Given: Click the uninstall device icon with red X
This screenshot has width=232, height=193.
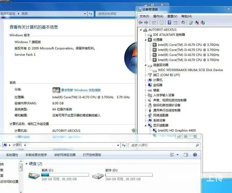Looking at the screenshot, I should (197, 22).
